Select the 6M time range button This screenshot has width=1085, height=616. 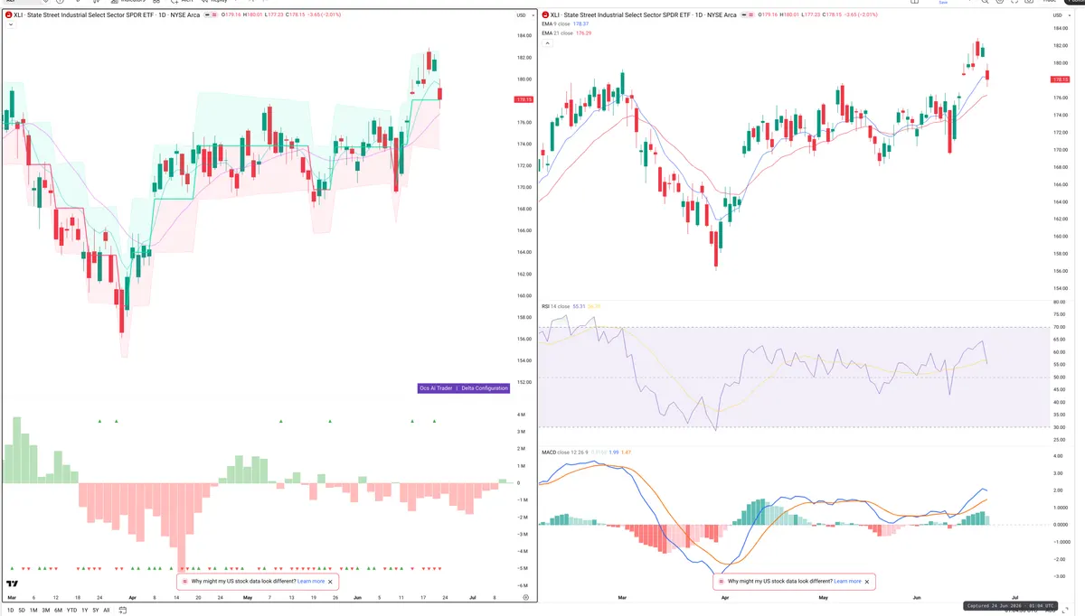tap(59, 611)
